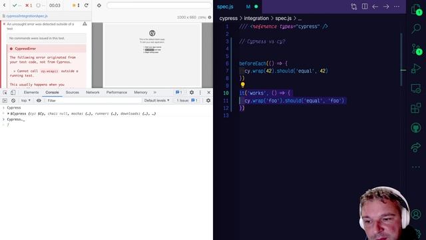Switch to the Console tab

52,93
